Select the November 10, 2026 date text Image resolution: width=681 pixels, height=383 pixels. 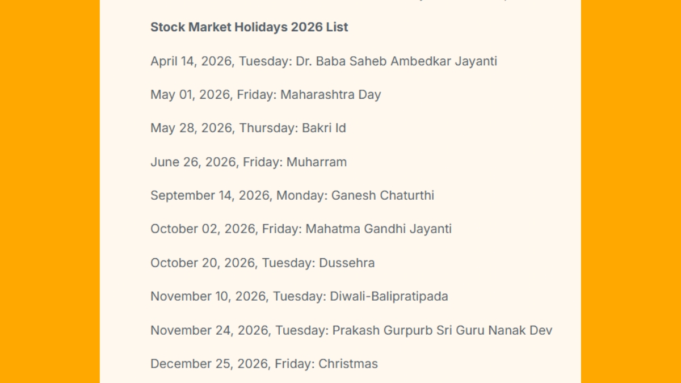pyautogui.click(x=208, y=297)
